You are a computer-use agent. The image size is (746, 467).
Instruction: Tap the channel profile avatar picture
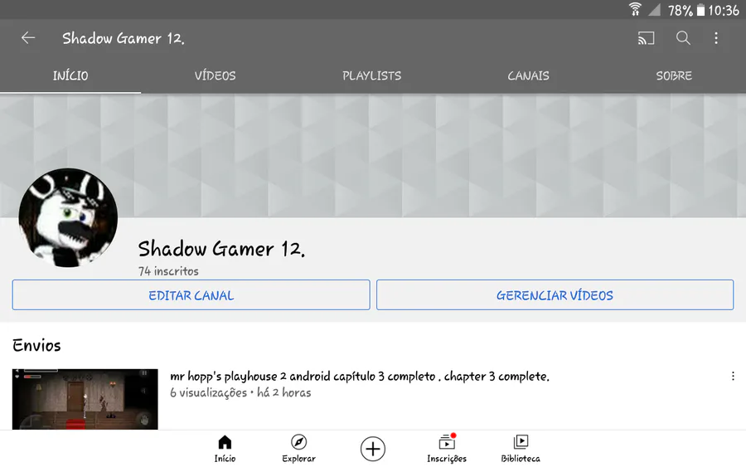[68, 217]
